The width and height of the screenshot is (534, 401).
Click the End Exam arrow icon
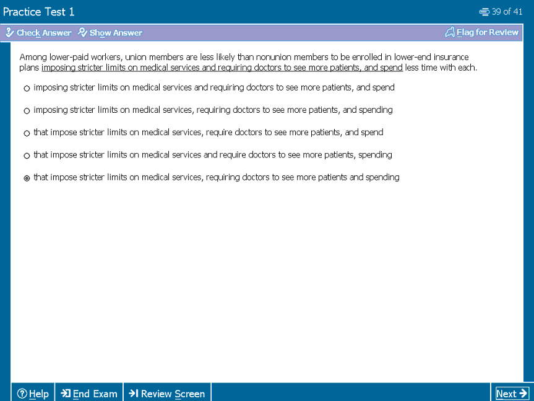(66, 394)
